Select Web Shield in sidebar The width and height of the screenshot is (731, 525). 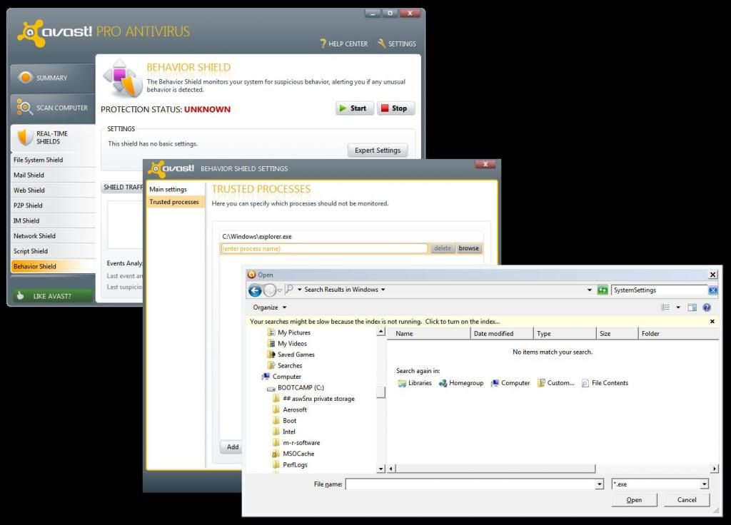(53, 190)
